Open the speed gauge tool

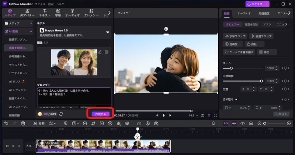[85, 123]
